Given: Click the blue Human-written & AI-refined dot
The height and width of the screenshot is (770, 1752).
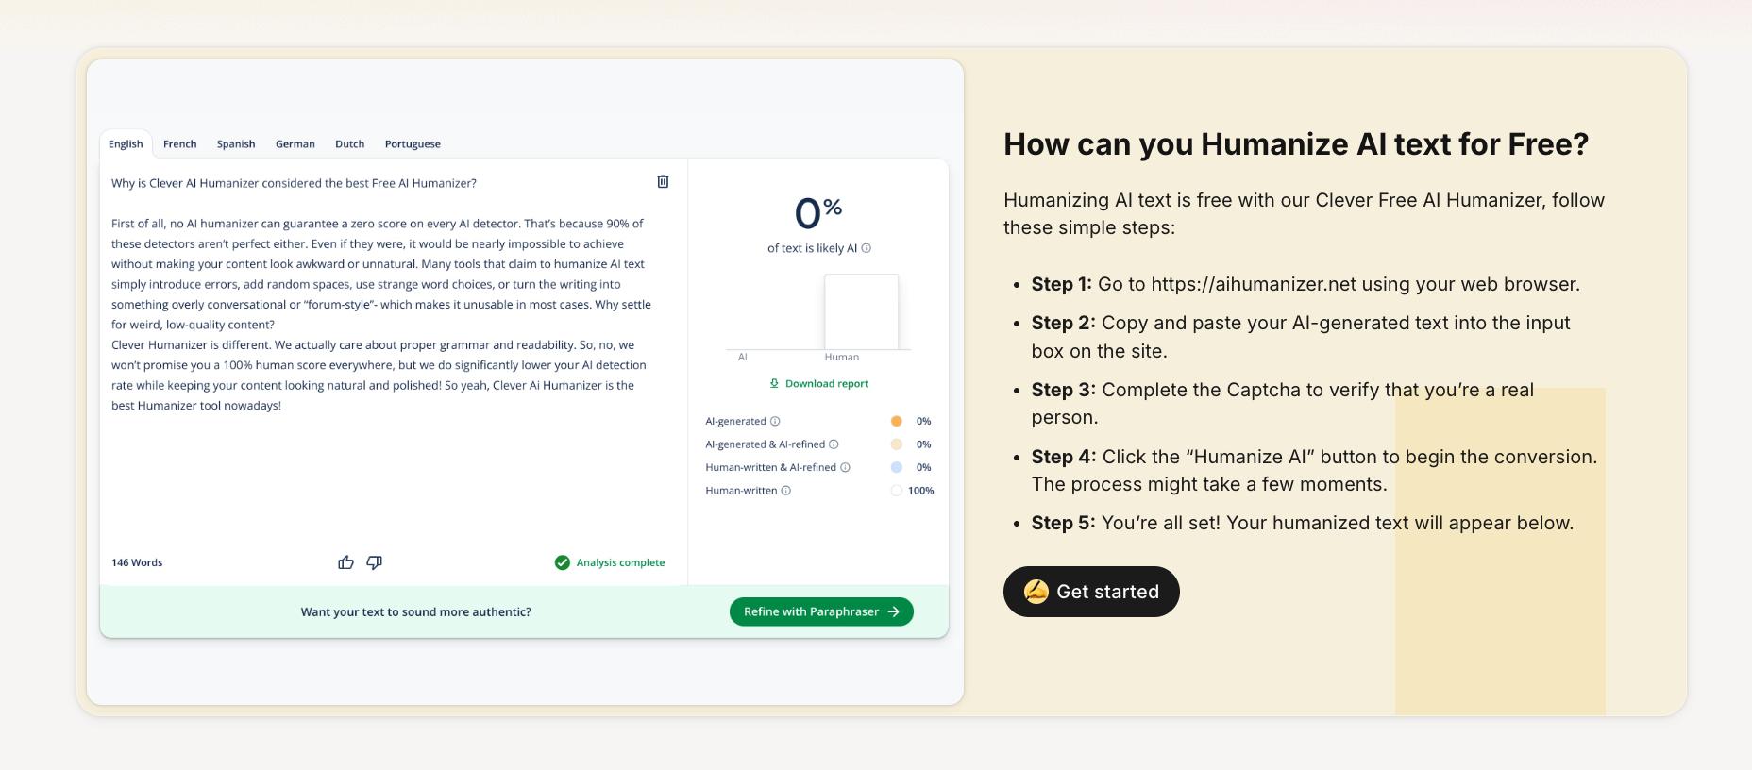Looking at the screenshot, I should (896, 467).
